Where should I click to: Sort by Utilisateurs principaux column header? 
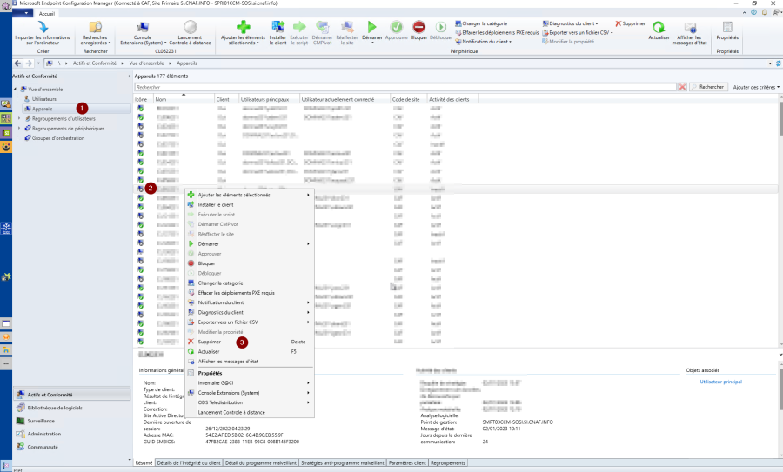pyautogui.click(x=270, y=99)
